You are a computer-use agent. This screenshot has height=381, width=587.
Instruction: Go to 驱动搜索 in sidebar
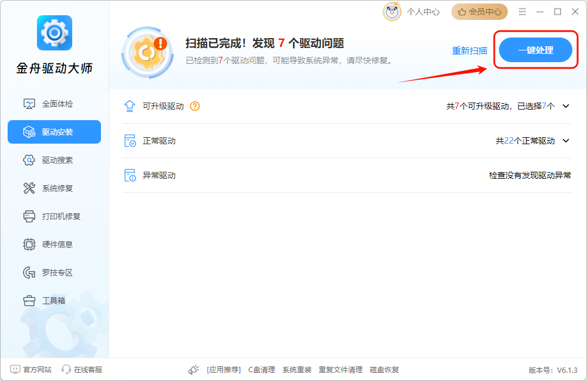[54, 160]
